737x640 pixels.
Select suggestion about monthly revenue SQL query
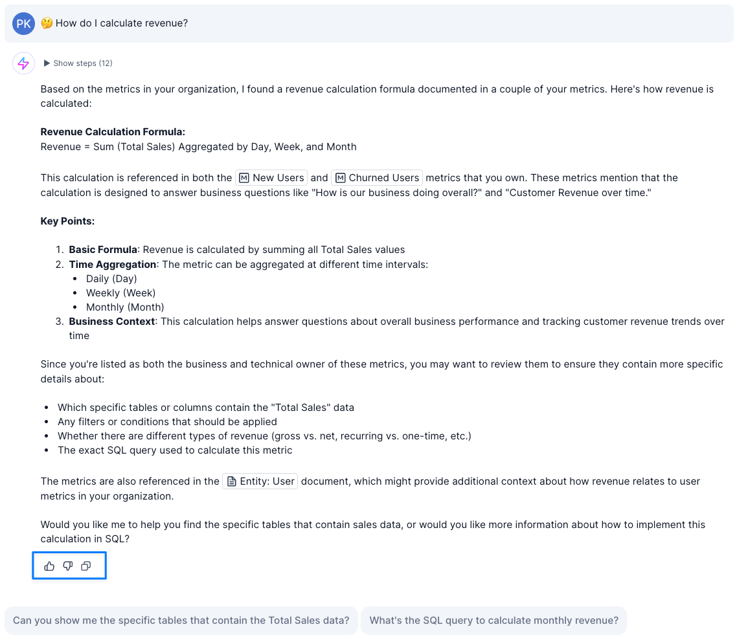(x=493, y=621)
